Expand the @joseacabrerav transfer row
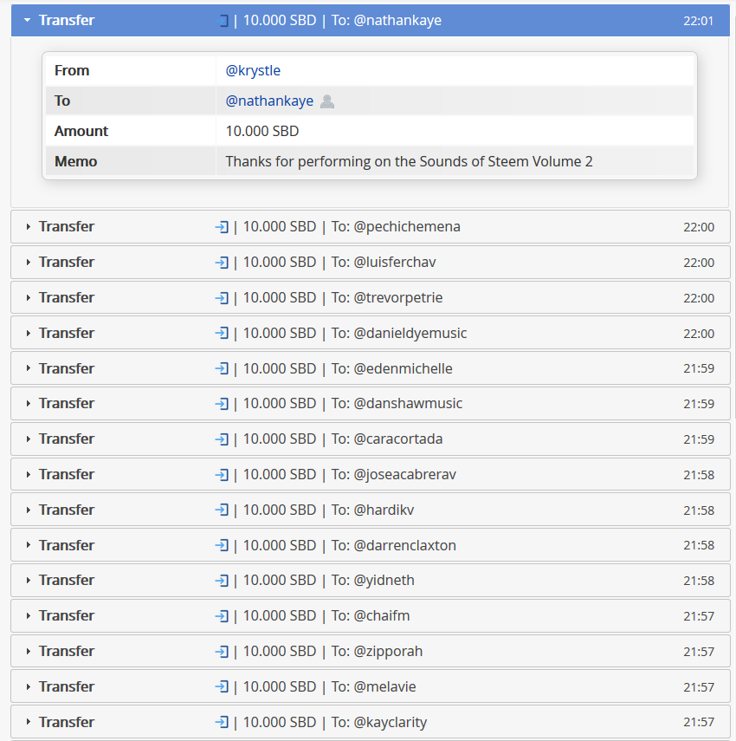736x741 pixels. click(370, 474)
